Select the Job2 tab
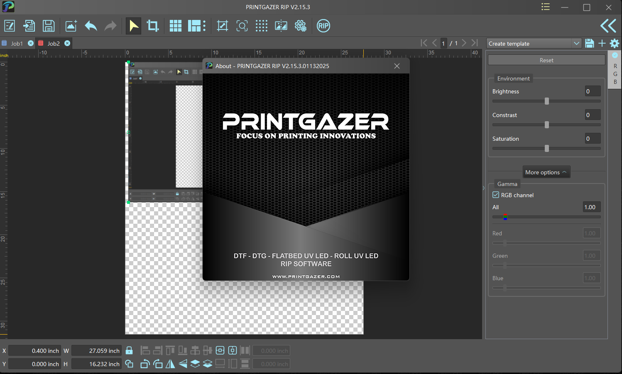The image size is (622, 374). click(54, 43)
